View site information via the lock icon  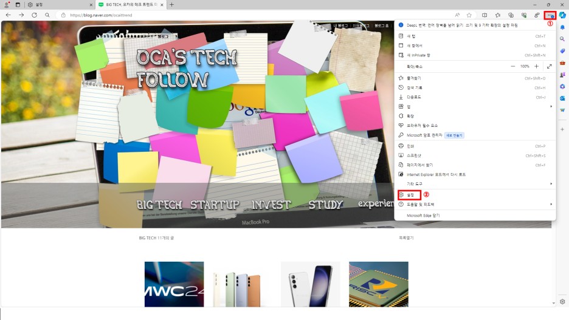pos(63,15)
